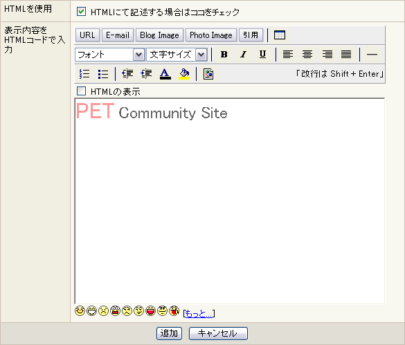405x345 pixels.
Task: Choose the background highlight color bucket
Action: click(x=184, y=74)
